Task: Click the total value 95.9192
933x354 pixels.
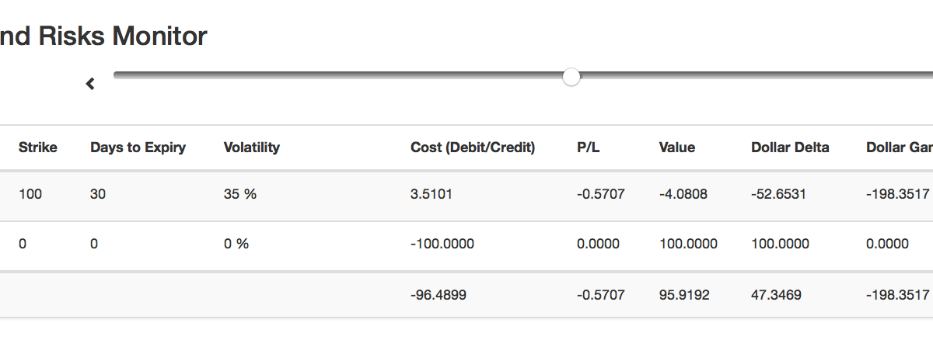Action: click(684, 295)
